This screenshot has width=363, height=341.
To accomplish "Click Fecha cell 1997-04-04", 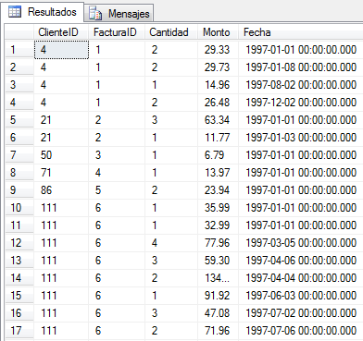I will click(x=301, y=278).
